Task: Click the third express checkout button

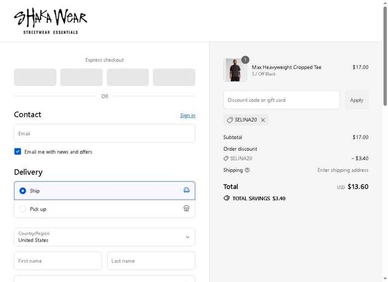Action: pyautogui.click(x=128, y=77)
